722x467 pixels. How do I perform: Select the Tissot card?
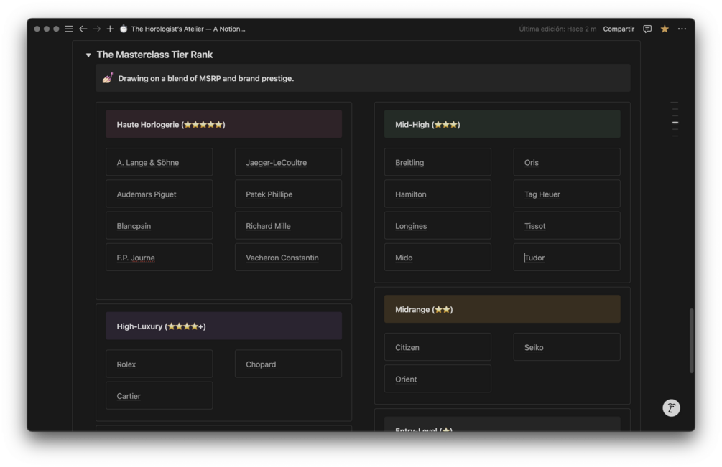coord(567,226)
